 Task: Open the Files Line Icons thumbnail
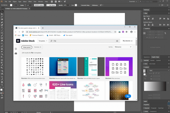click(x=119, y=67)
